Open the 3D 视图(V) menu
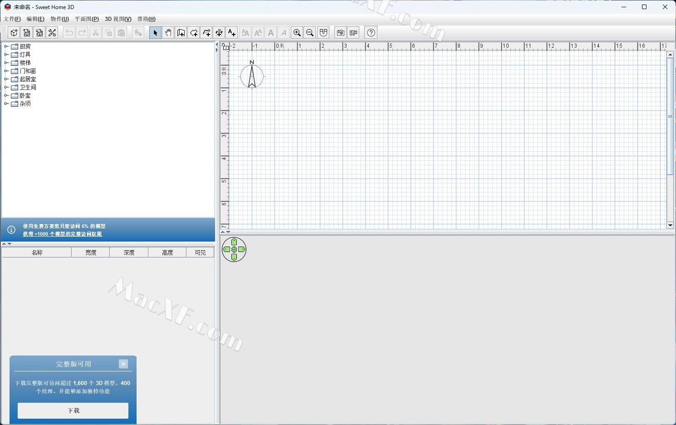This screenshot has height=425, width=676. tap(118, 19)
